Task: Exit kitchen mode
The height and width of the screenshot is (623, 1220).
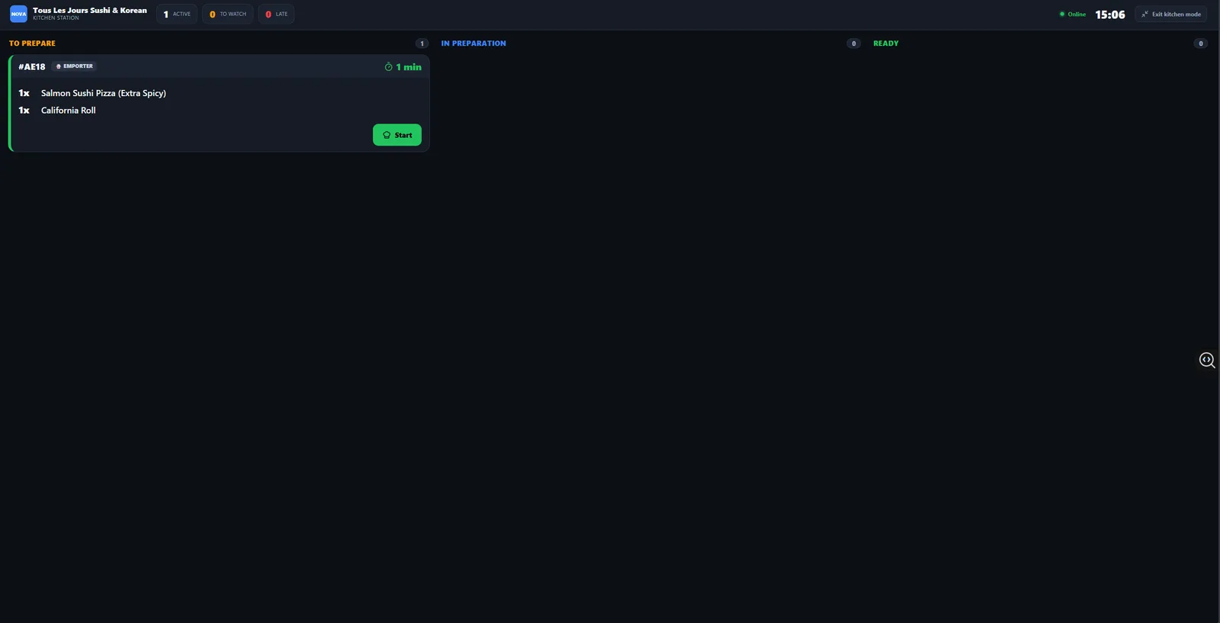Action: tap(1170, 14)
